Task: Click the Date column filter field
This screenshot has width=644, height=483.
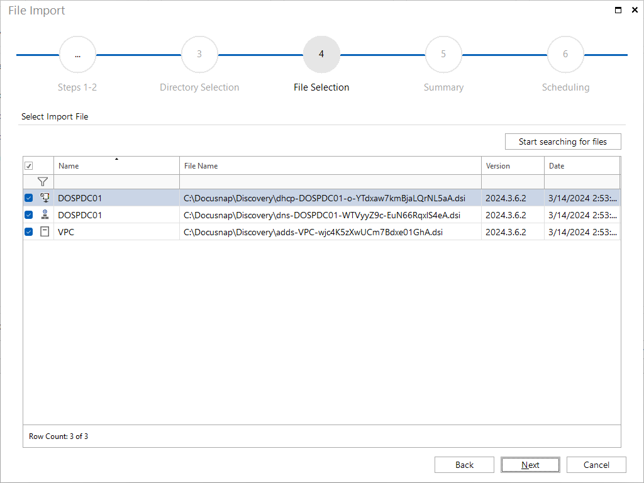Action: [582, 182]
